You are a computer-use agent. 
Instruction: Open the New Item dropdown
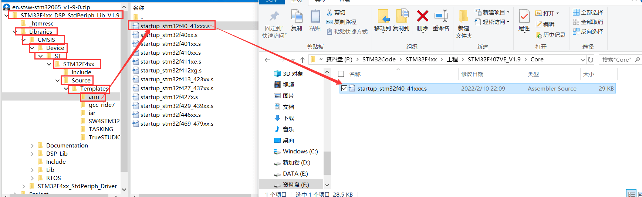coord(492,12)
